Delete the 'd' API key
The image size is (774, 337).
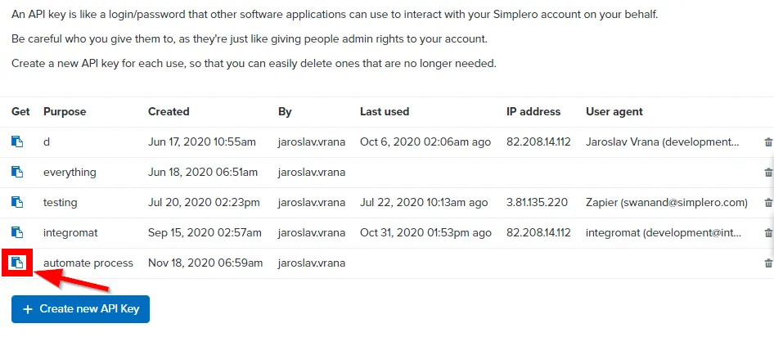(767, 142)
